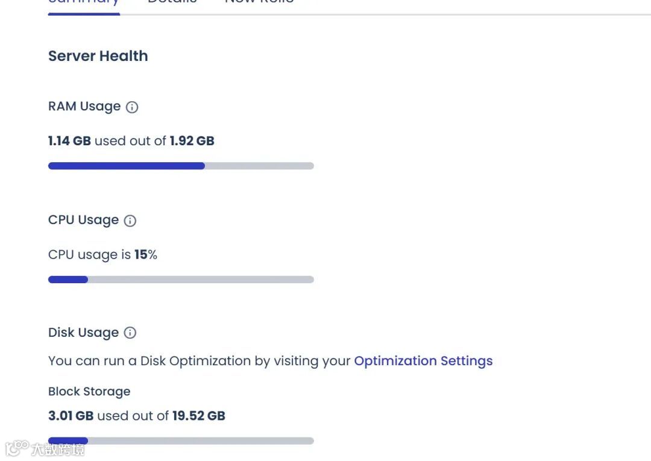The width and height of the screenshot is (651, 461).
Task: Click the CPU Usage info icon
Action: coord(130,221)
